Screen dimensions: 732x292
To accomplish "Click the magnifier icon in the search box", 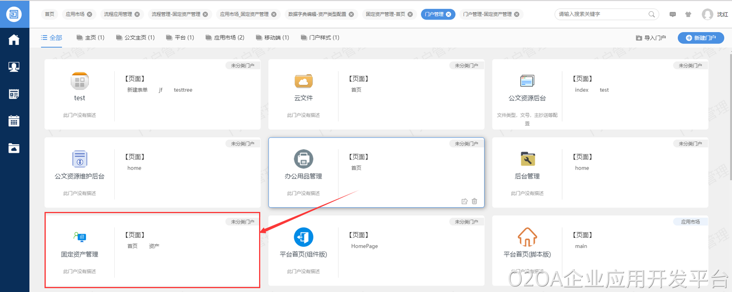I will (651, 15).
